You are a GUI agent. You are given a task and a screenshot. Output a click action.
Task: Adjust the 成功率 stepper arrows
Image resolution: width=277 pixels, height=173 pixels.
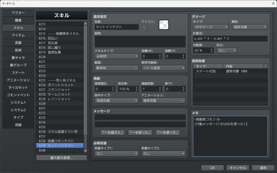tap(137, 89)
